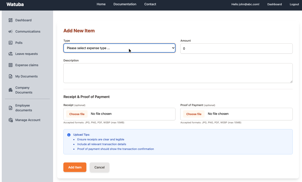Focus the Amount input field
Screen dimensions: 302x182
coord(236,48)
